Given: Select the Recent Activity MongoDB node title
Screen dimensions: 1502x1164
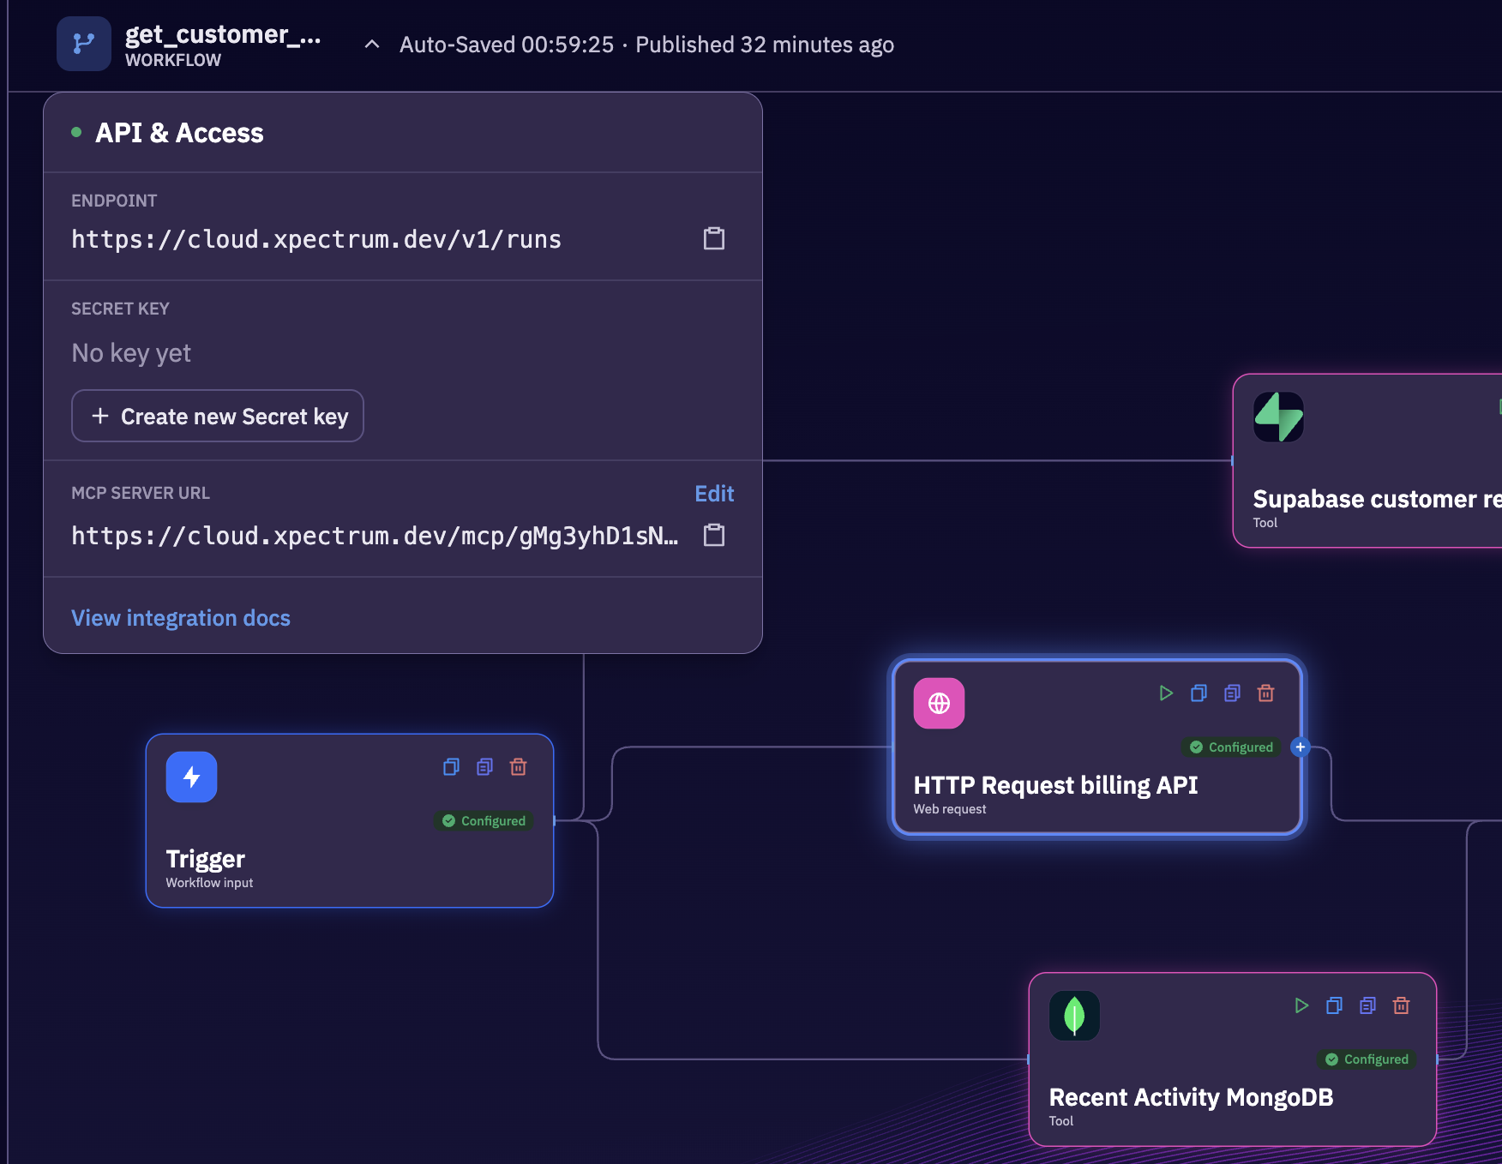Looking at the screenshot, I should pyautogui.click(x=1191, y=1096).
